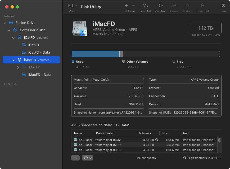Run First Aid stethoscope tool

click(145, 6)
